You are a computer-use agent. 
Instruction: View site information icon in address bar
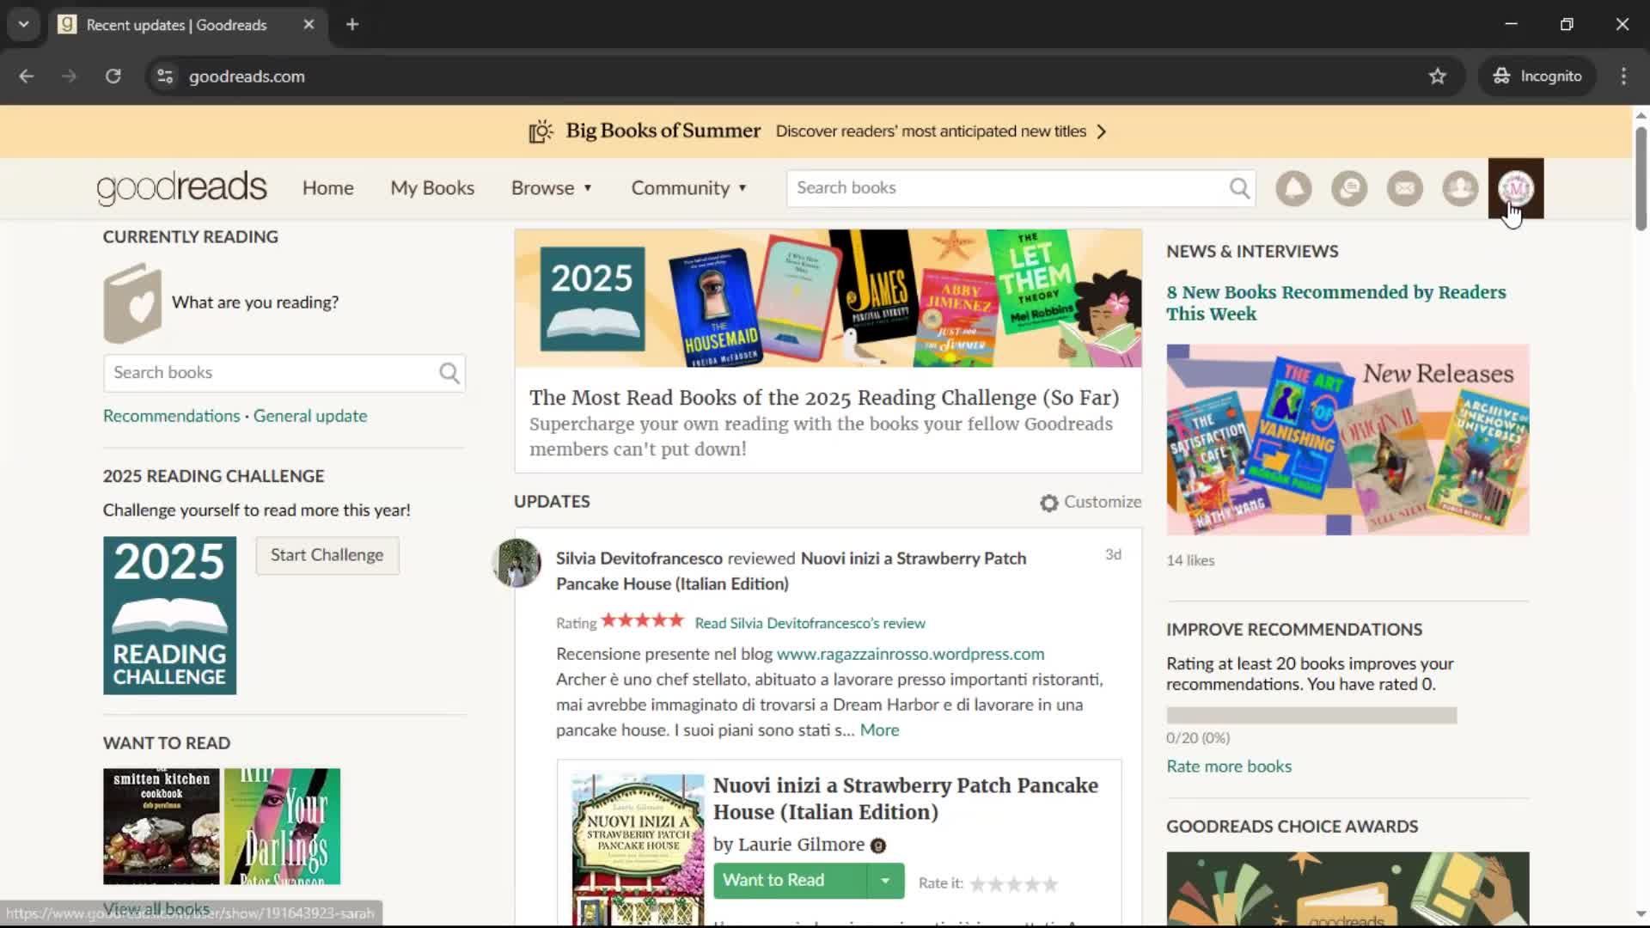[x=165, y=76]
